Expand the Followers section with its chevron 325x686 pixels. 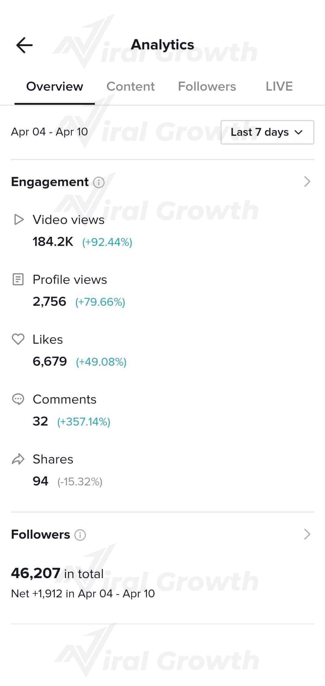[307, 535]
